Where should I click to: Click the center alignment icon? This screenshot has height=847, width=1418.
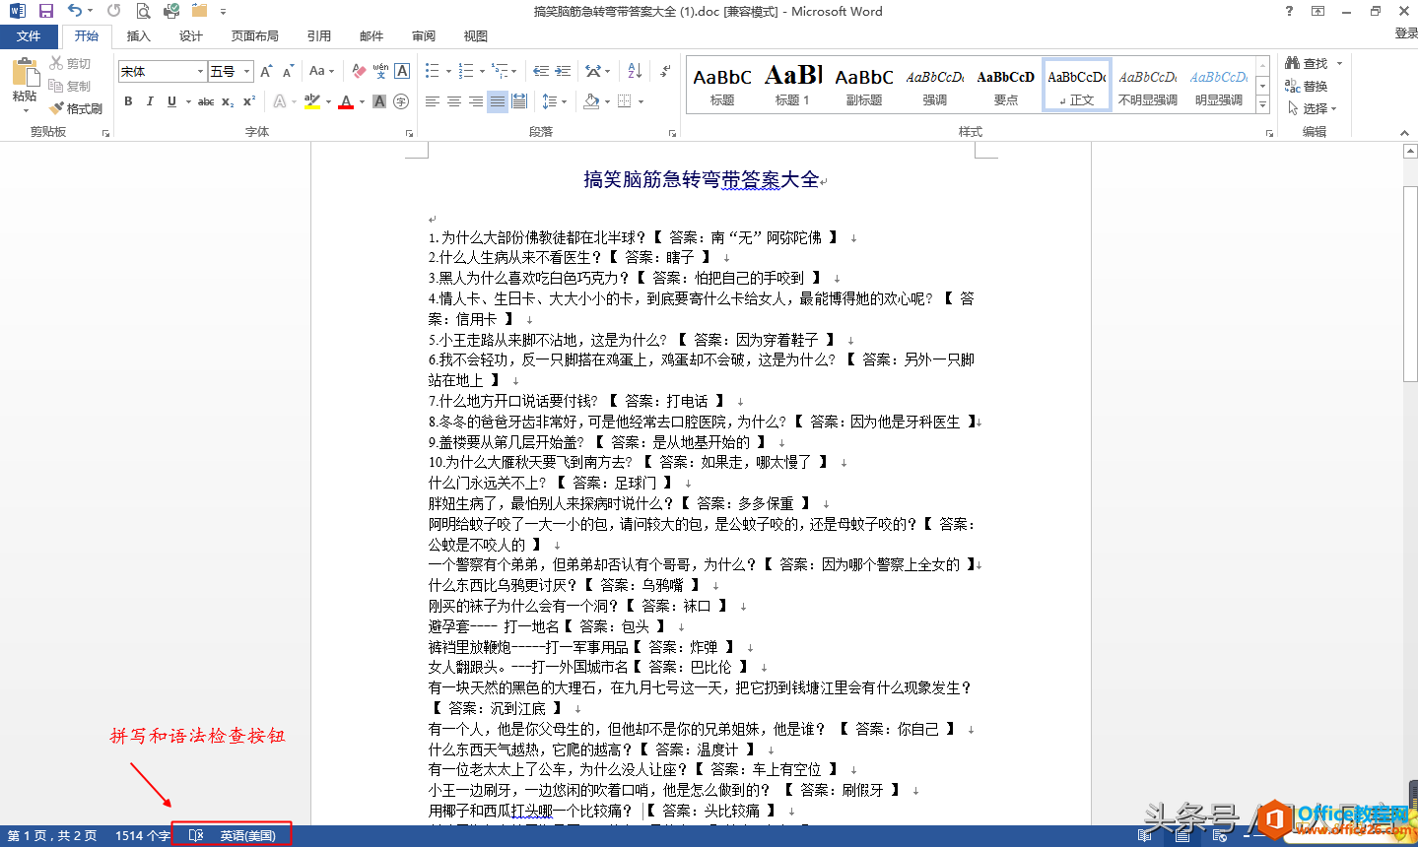point(454,101)
